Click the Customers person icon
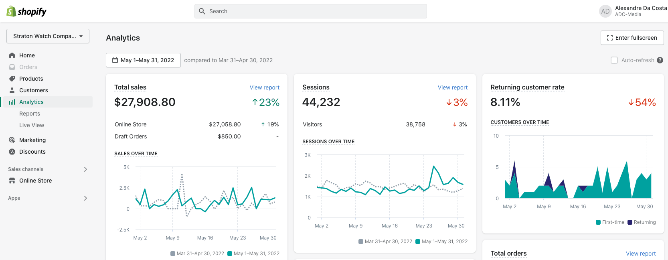Image resolution: width=668 pixels, height=260 pixels. pyautogui.click(x=12, y=90)
